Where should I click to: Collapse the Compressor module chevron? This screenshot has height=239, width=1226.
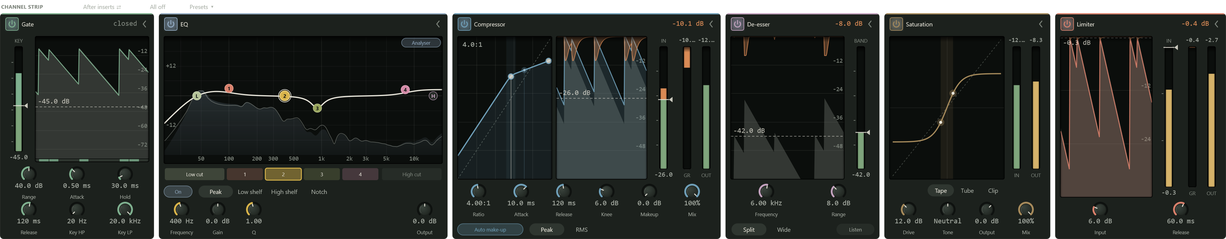point(711,24)
